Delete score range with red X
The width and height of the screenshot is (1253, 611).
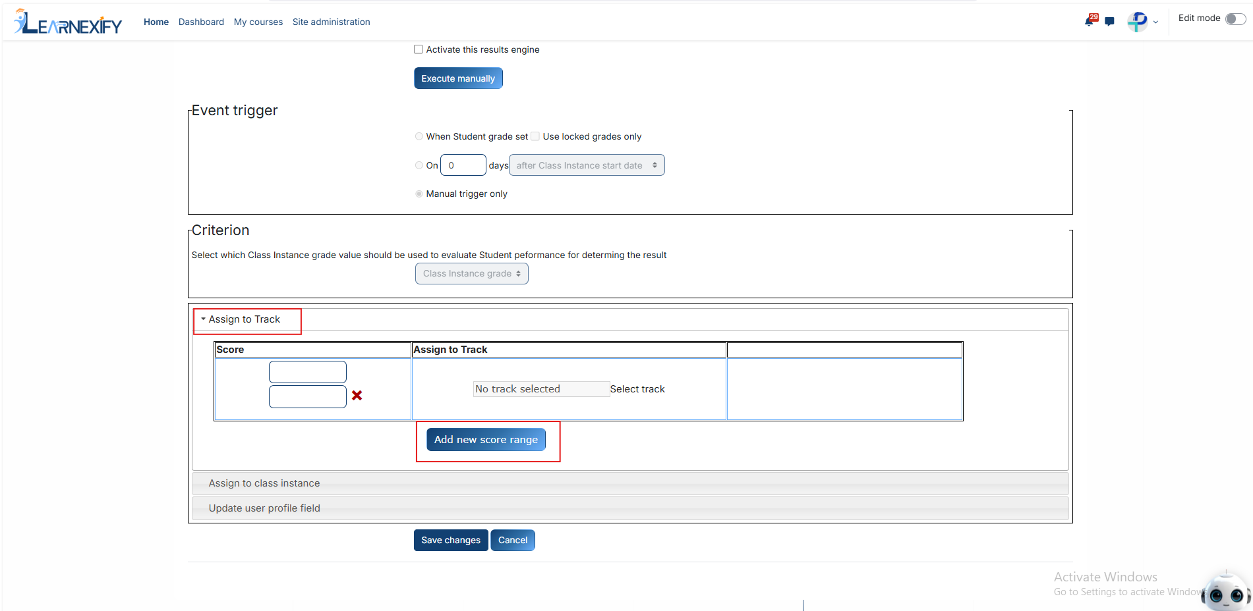(357, 396)
